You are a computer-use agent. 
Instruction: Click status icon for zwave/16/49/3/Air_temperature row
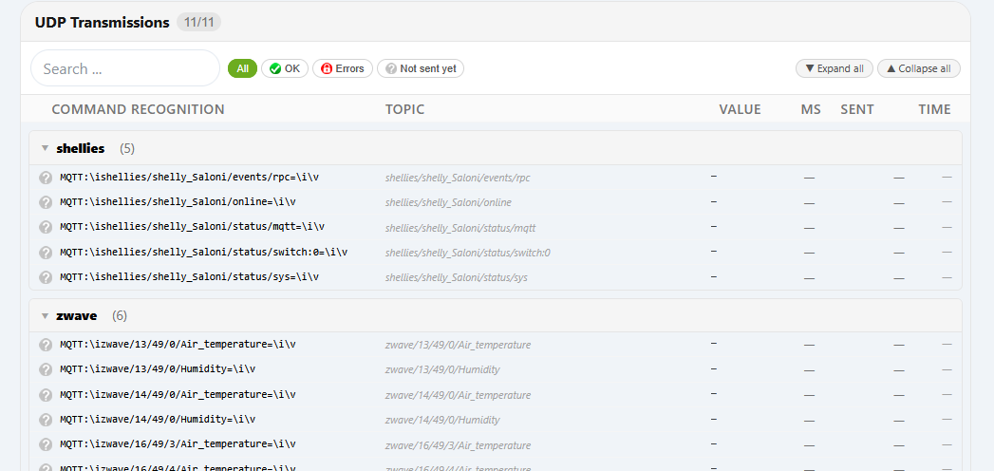(x=46, y=444)
